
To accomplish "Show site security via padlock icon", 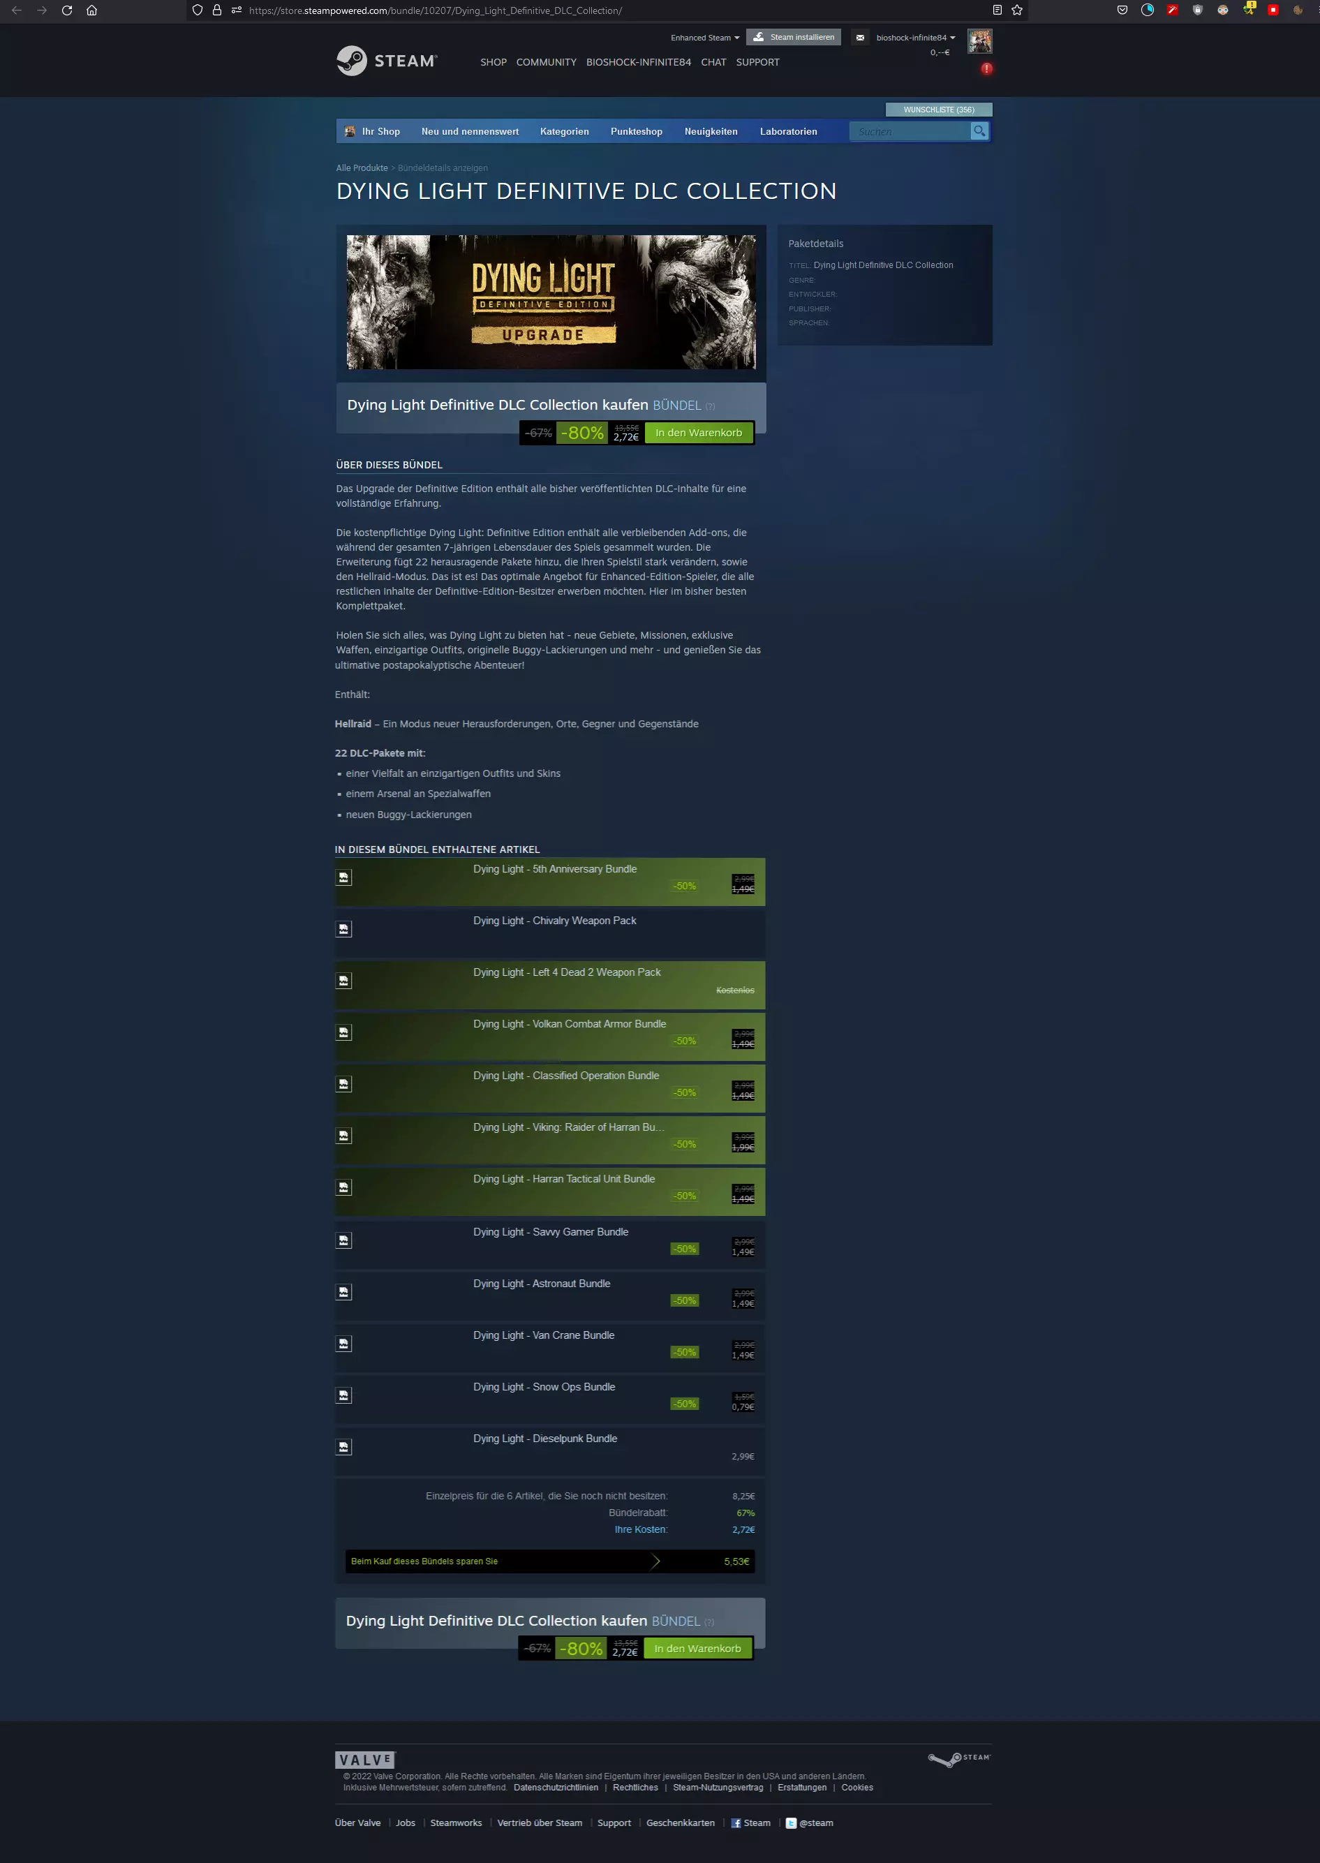I will [217, 10].
